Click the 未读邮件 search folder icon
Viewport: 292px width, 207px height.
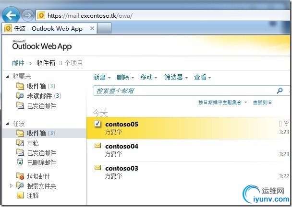pos(20,96)
